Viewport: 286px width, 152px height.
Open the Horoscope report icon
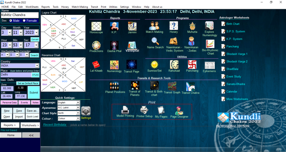click(96, 26)
